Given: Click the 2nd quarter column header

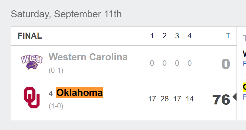Looking at the screenshot, I should pyautogui.click(x=164, y=36).
